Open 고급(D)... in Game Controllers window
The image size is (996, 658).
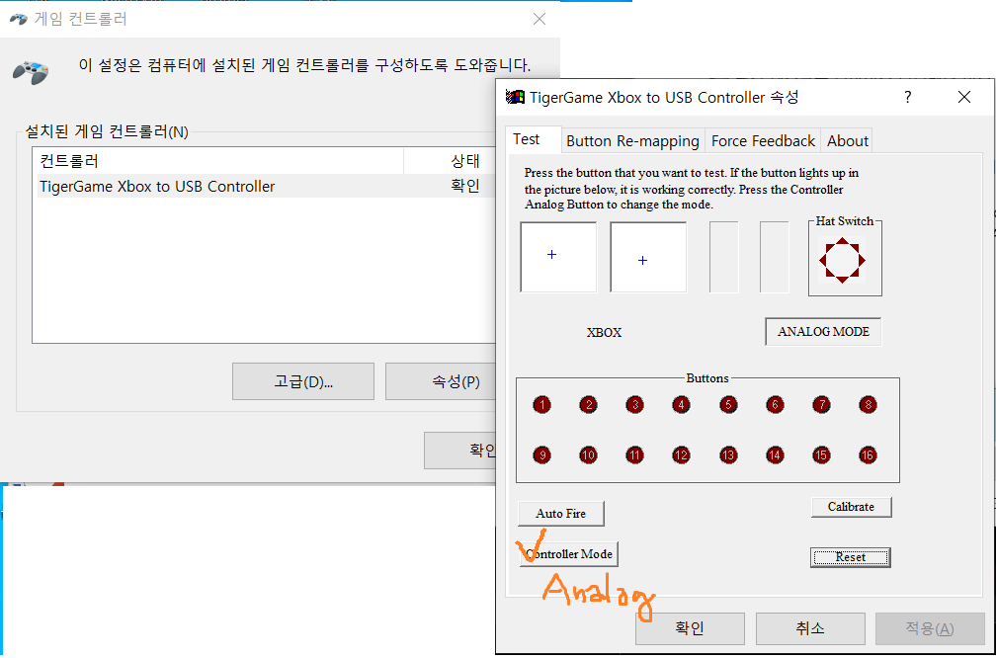tap(303, 381)
